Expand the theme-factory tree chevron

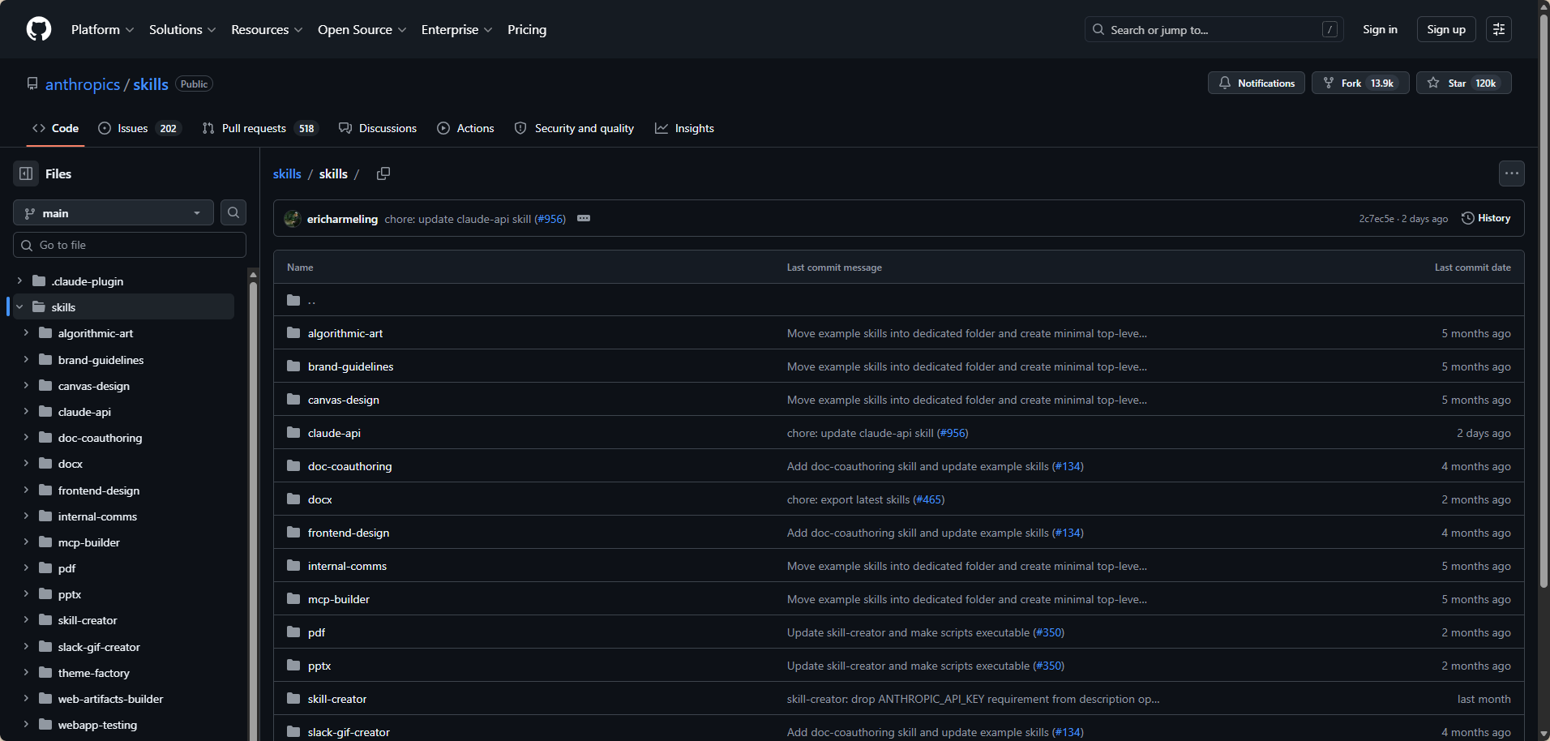(26, 673)
